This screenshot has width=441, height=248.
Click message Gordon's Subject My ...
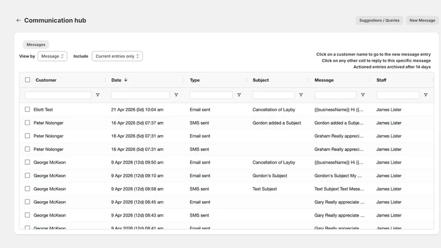coord(338,176)
